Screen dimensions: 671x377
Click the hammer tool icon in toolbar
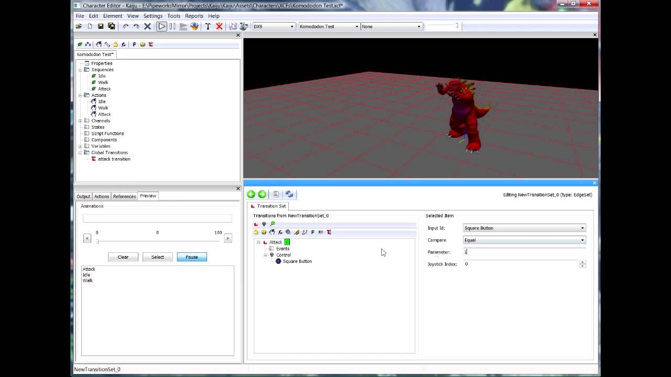208,26
